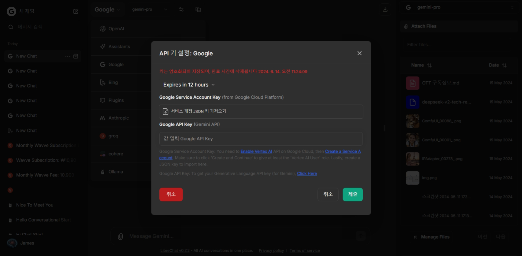
Task: Click the 이전 previous page button
Action: (482, 237)
